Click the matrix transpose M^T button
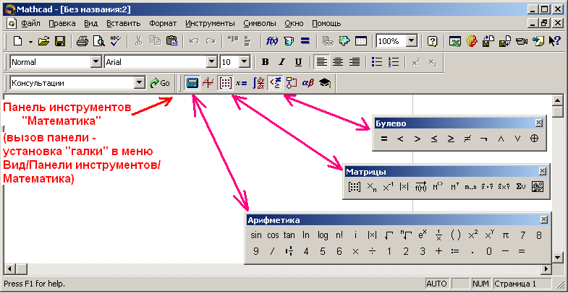The width and height of the screenshot is (568, 293). [x=455, y=187]
